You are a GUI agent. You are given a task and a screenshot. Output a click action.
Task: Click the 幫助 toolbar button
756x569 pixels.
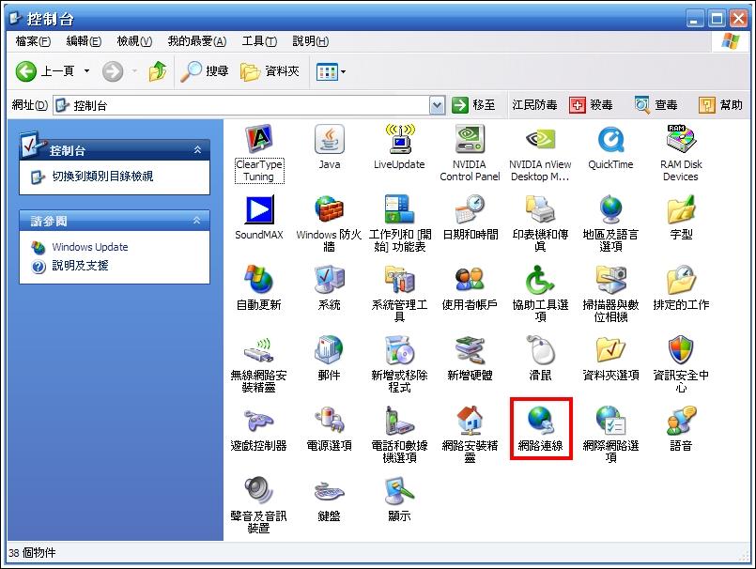tap(721, 105)
